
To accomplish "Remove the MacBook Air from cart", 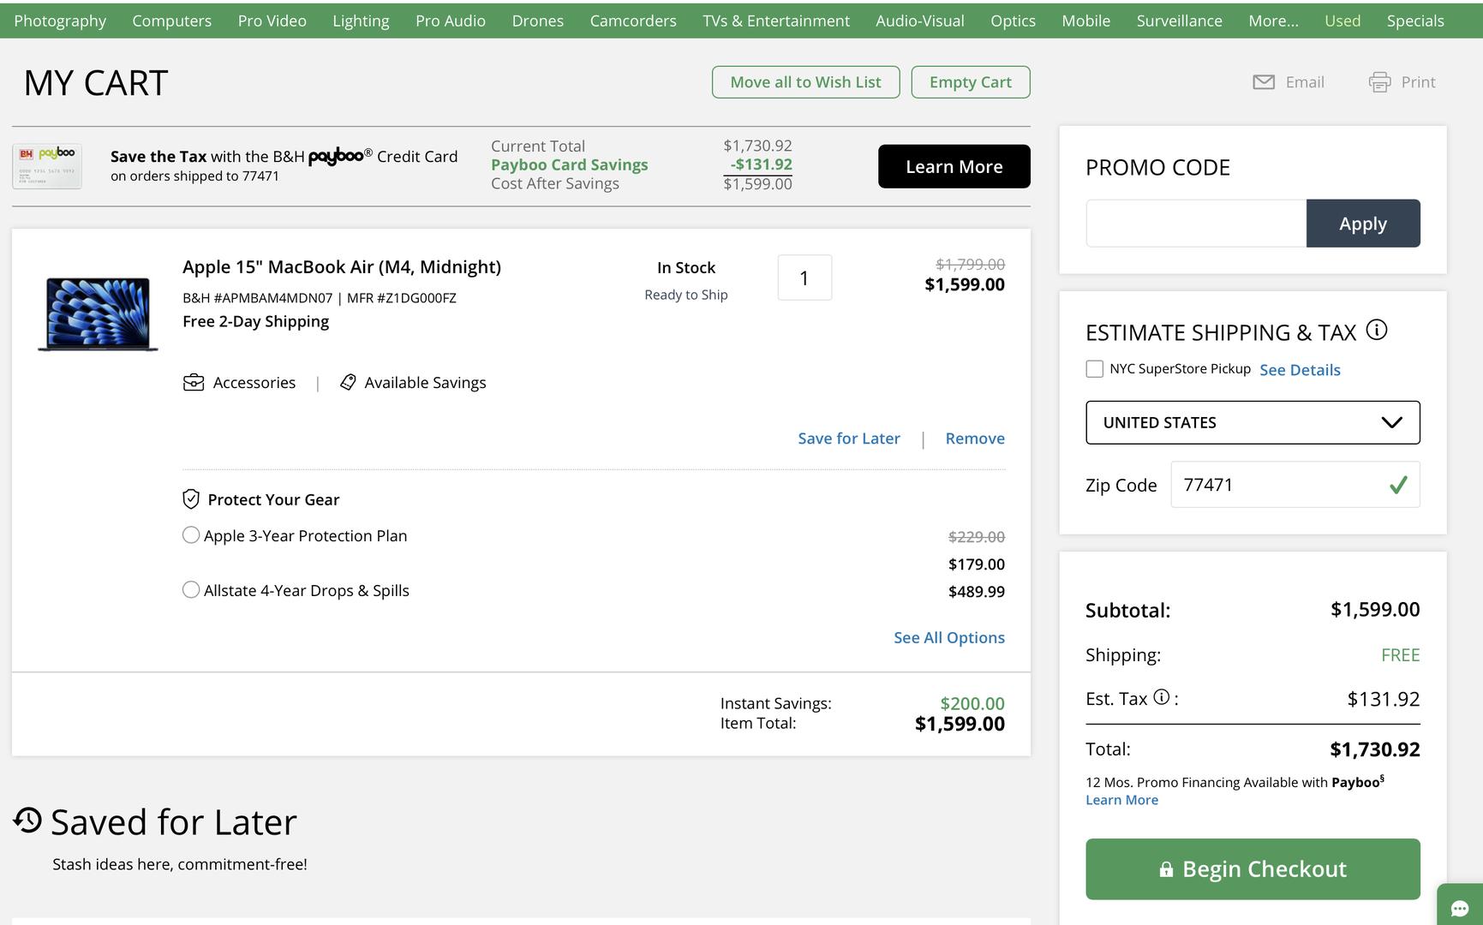I will pos(975,439).
